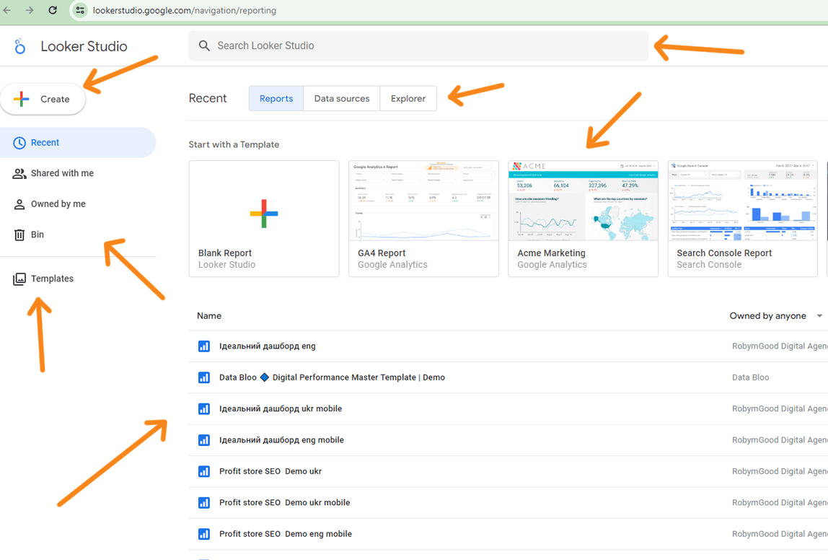This screenshot has width=828, height=560.
Task: Click the plus icon in Blank Report card
Action: click(264, 214)
